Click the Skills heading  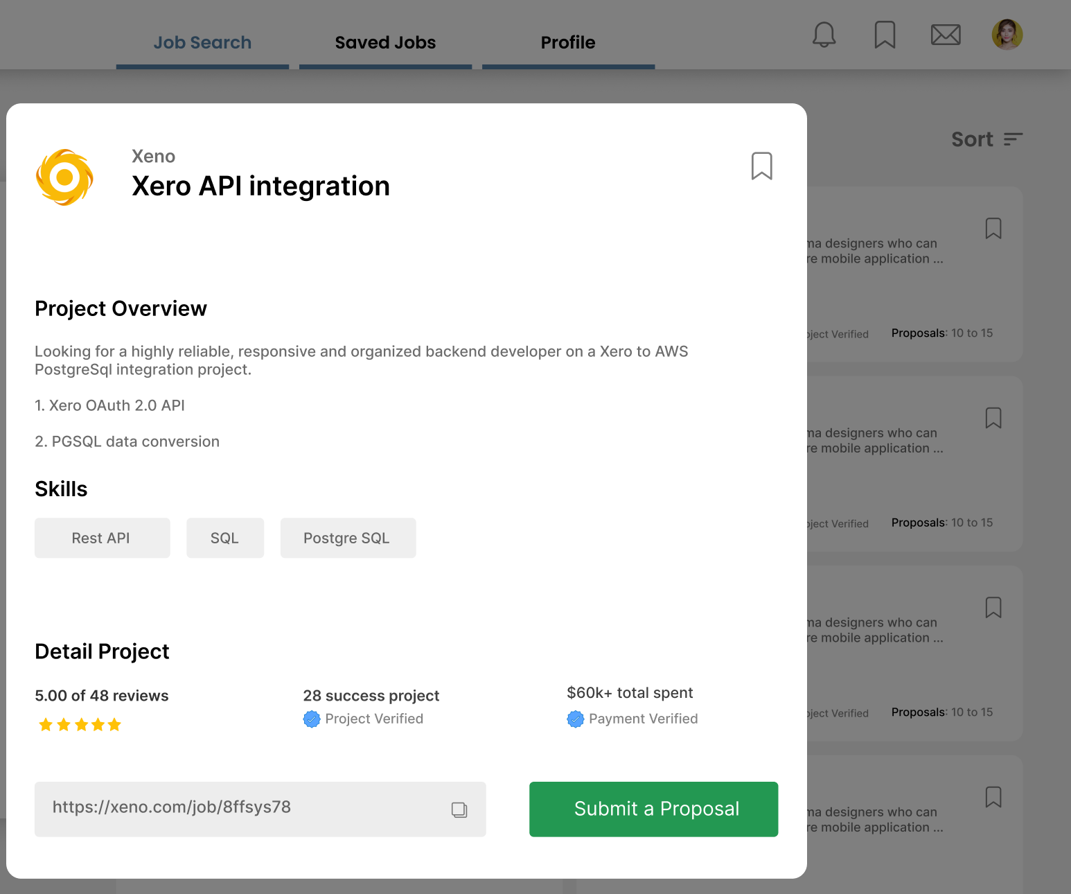pyautogui.click(x=61, y=489)
